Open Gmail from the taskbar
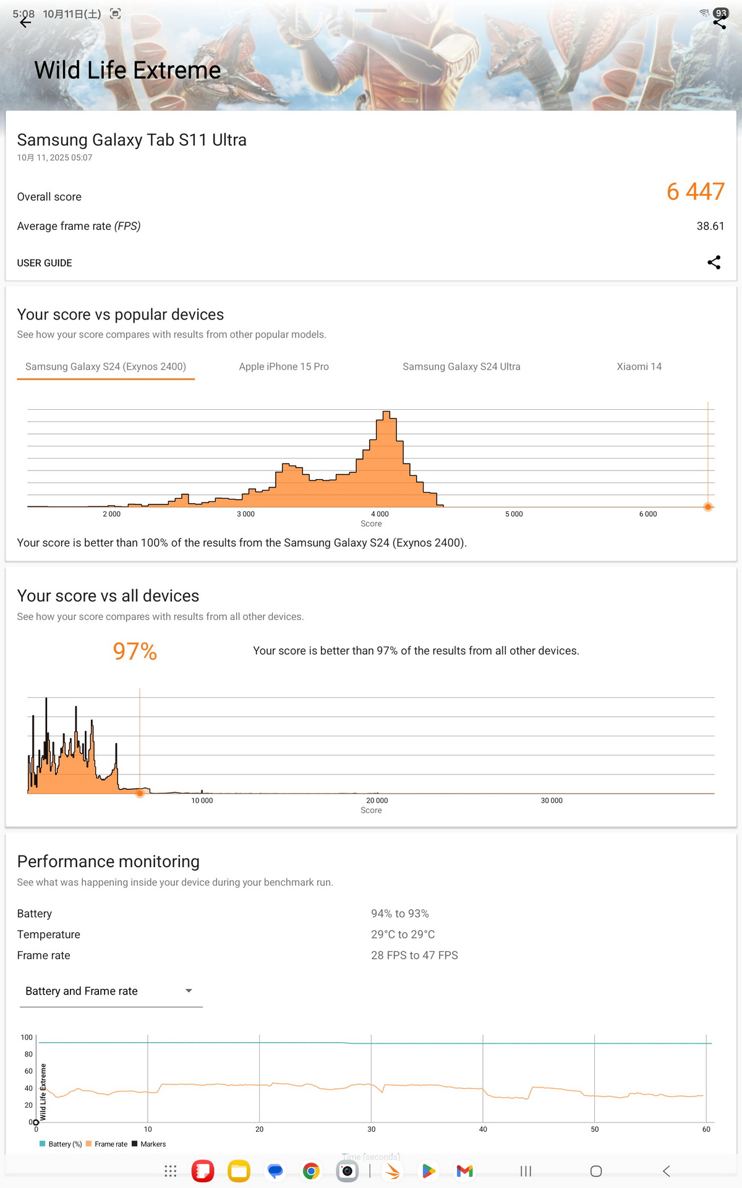The height and width of the screenshot is (1188, 742). click(464, 1171)
